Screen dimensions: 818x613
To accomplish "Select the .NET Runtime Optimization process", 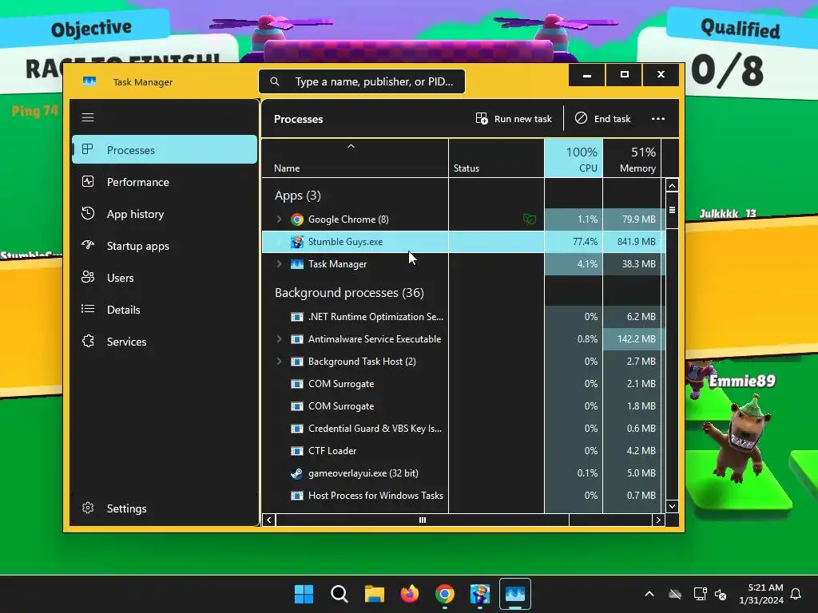I will pyautogui.click(x=463, y=316).
